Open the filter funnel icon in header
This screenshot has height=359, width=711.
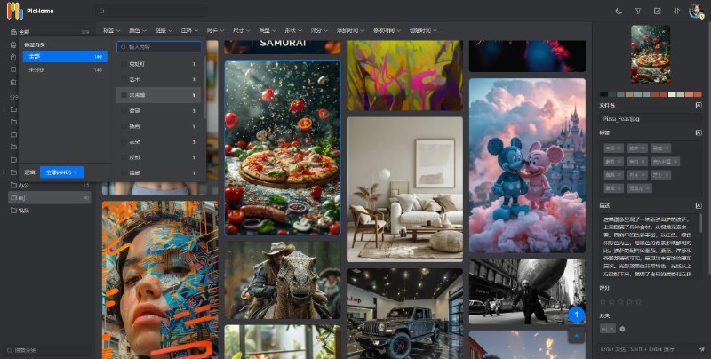pyautogui.click(x=638, y=12)
